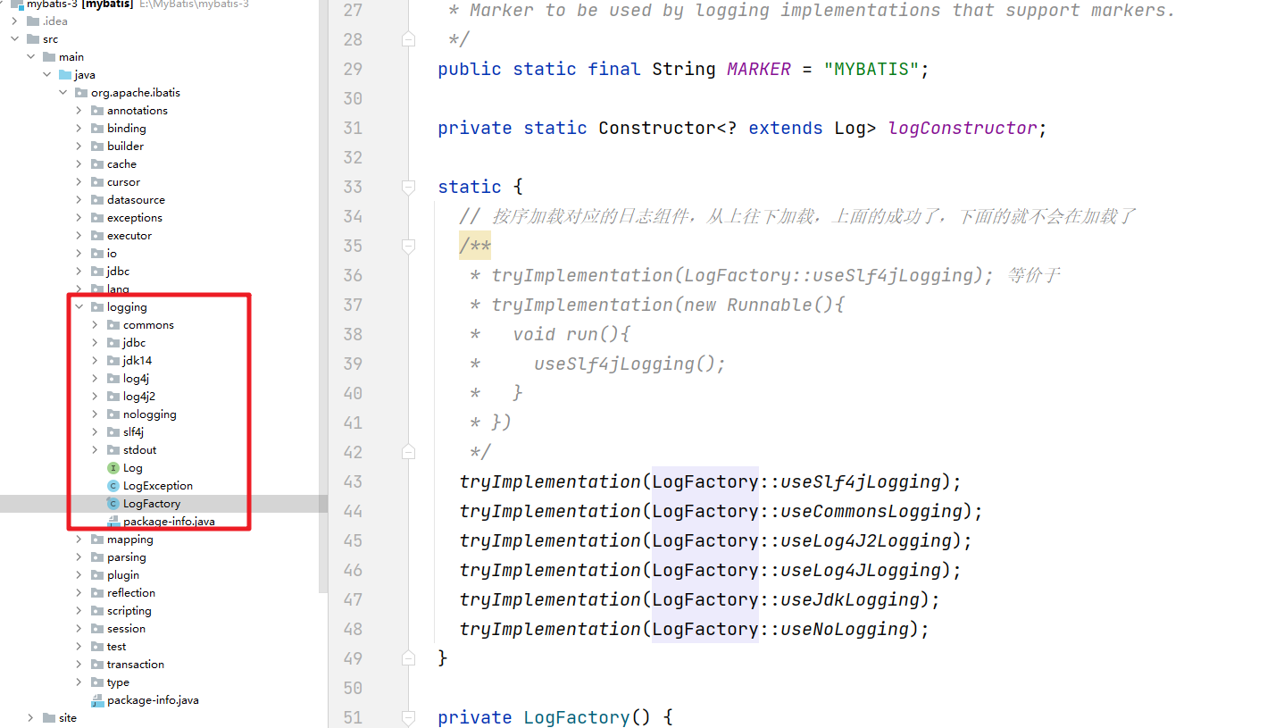Screen dimensions: 1267x728
Task: Select the parsing package row
Action: [160, 557]
